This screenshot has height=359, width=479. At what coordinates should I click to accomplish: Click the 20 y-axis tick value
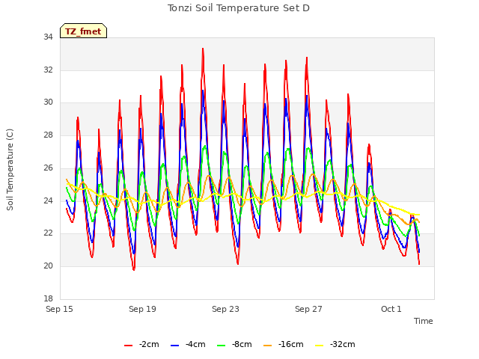pos(48,266)
